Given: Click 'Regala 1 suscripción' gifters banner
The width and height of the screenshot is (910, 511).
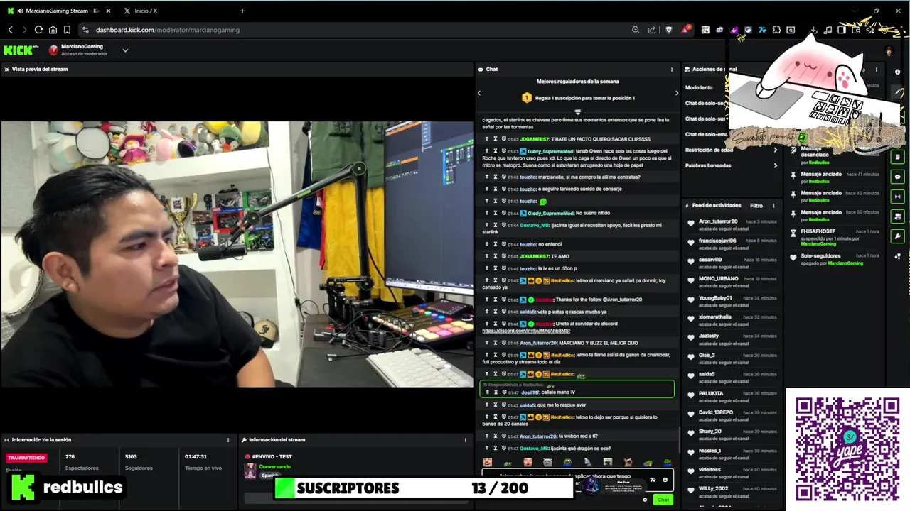Looking at the screenshot, I should click(577, 98).
